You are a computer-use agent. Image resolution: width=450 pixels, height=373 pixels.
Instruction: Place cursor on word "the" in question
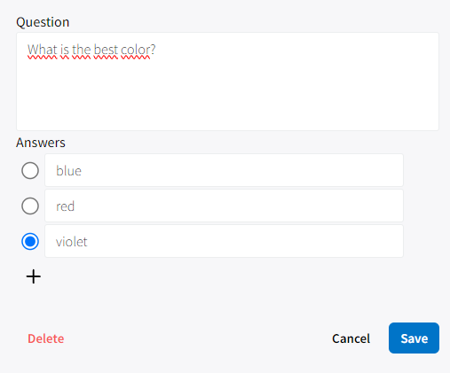tap(82, 50)
